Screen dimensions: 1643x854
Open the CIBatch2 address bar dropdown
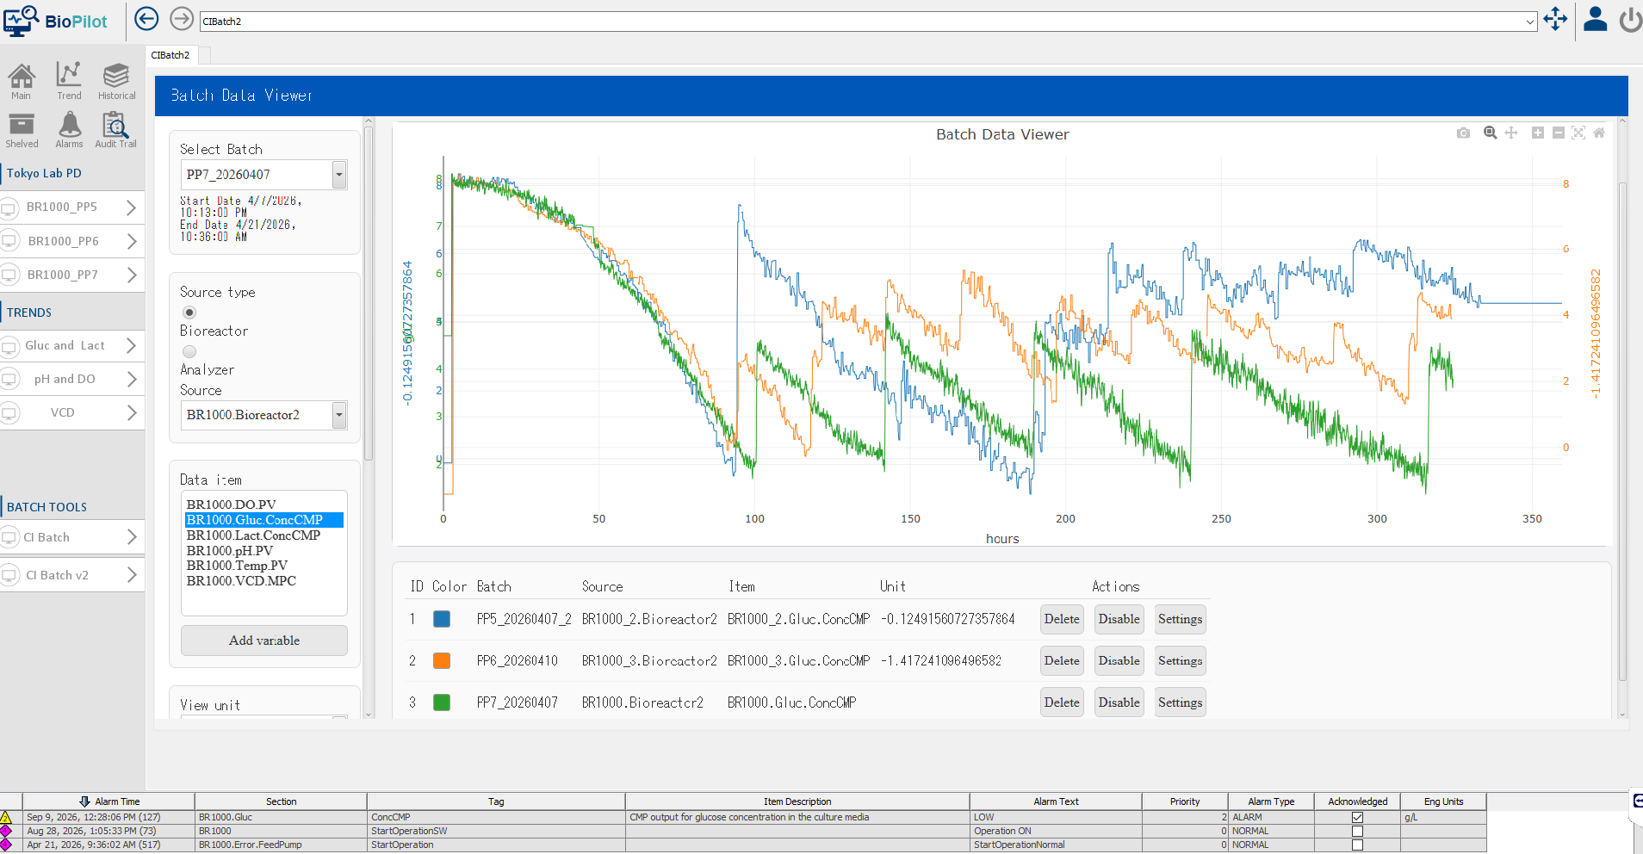1530,22
